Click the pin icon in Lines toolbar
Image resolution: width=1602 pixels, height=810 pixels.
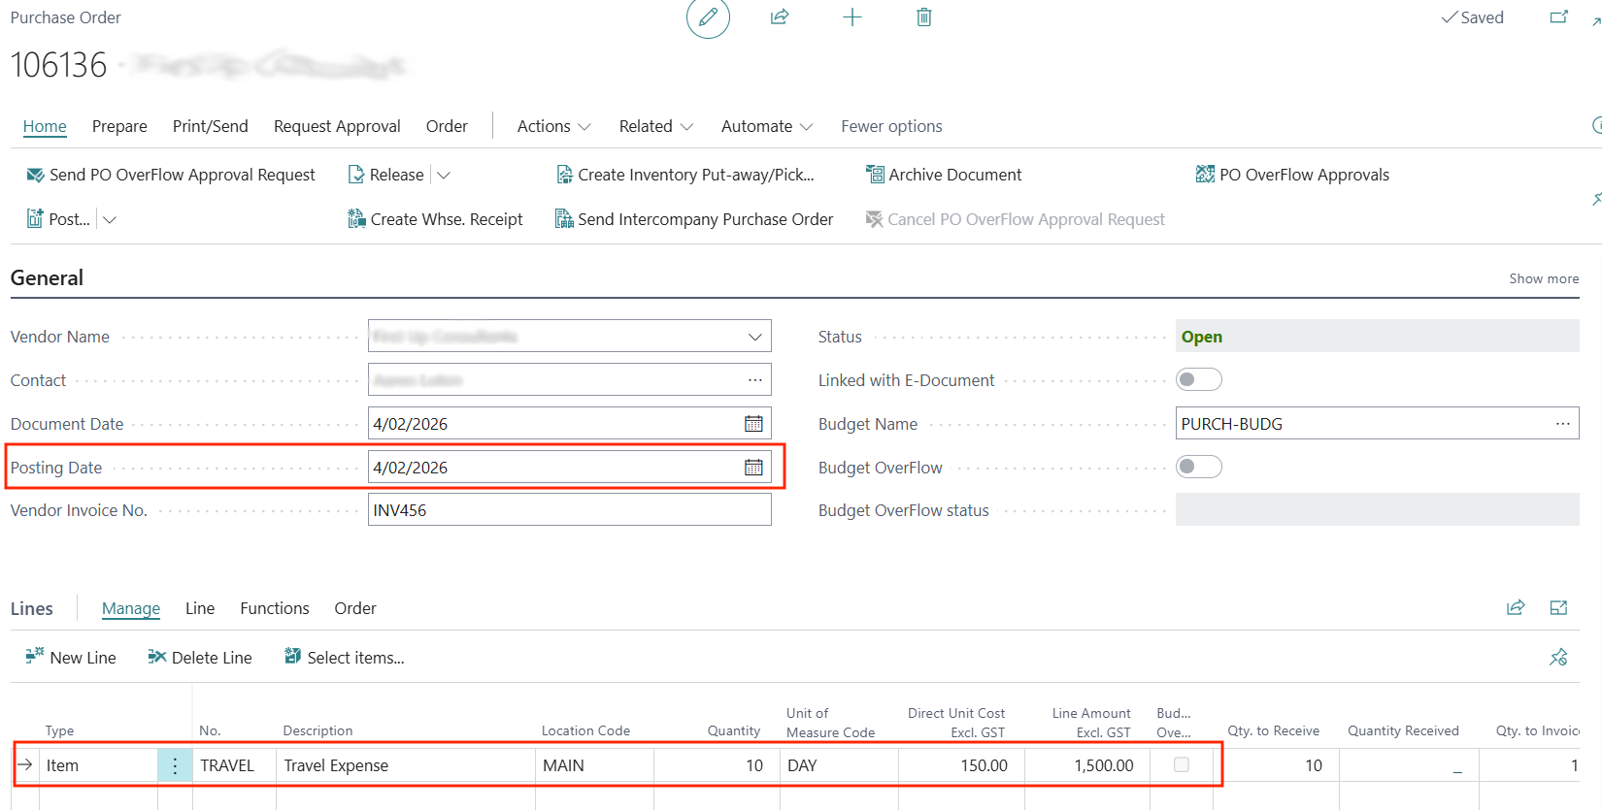coord(1558,658)
